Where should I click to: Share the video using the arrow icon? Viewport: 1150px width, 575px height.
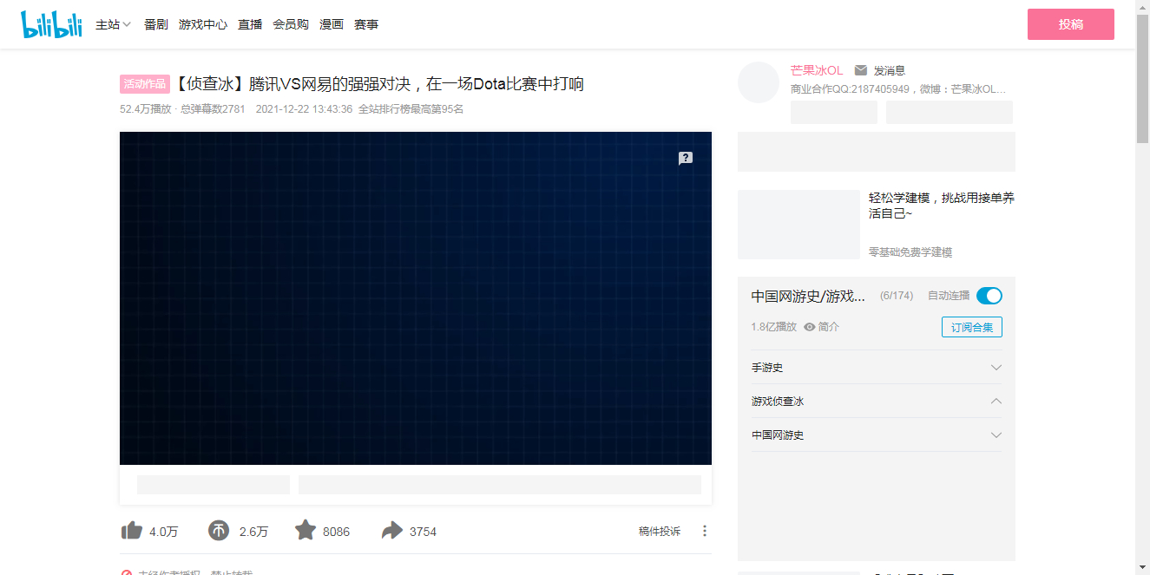click(392, 531)
